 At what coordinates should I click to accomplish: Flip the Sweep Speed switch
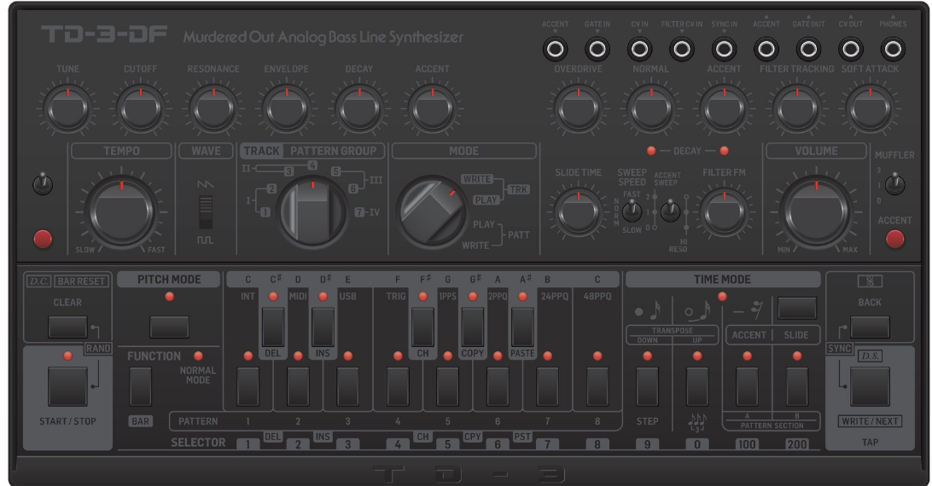point(632,211)
